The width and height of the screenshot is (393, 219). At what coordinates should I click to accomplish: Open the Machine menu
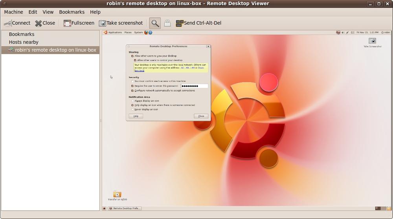coord(13,12)
